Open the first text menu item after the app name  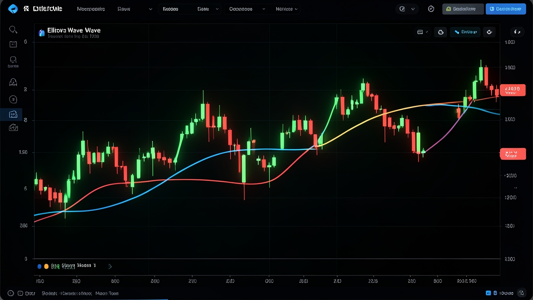91,9
